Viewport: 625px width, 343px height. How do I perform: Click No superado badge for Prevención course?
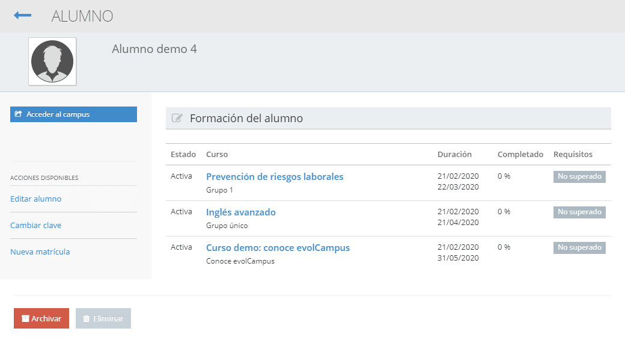[579, 176]
